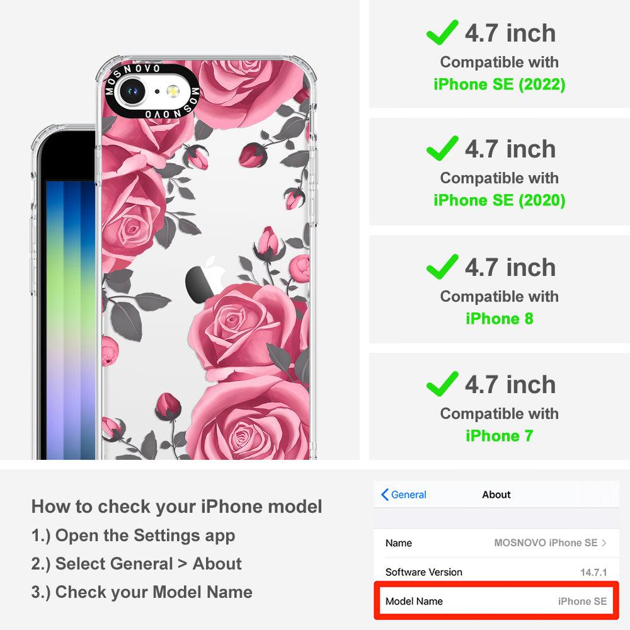Open the Name row chevron arrow
Screen dimensions: 630x630
(604, 543)
